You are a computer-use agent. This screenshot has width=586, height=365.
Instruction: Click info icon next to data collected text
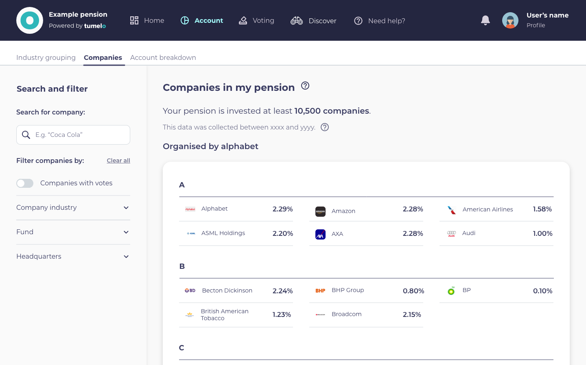325,127
